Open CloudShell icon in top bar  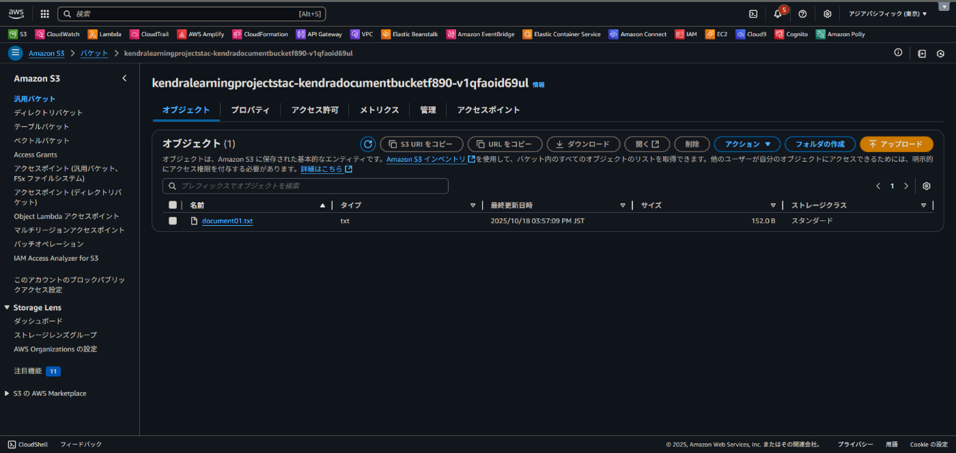(x=753, y=14)
